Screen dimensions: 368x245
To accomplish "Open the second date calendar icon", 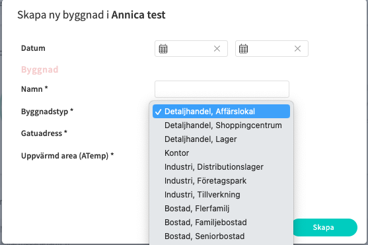I will [243, 49].
